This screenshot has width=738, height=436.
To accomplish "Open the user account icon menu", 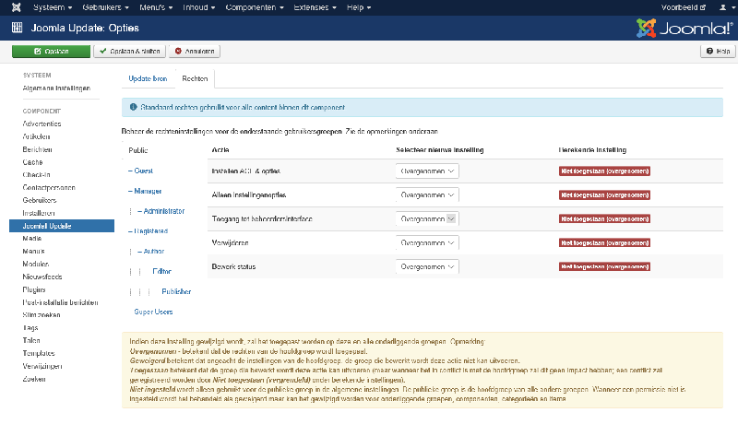I will 727,7.
